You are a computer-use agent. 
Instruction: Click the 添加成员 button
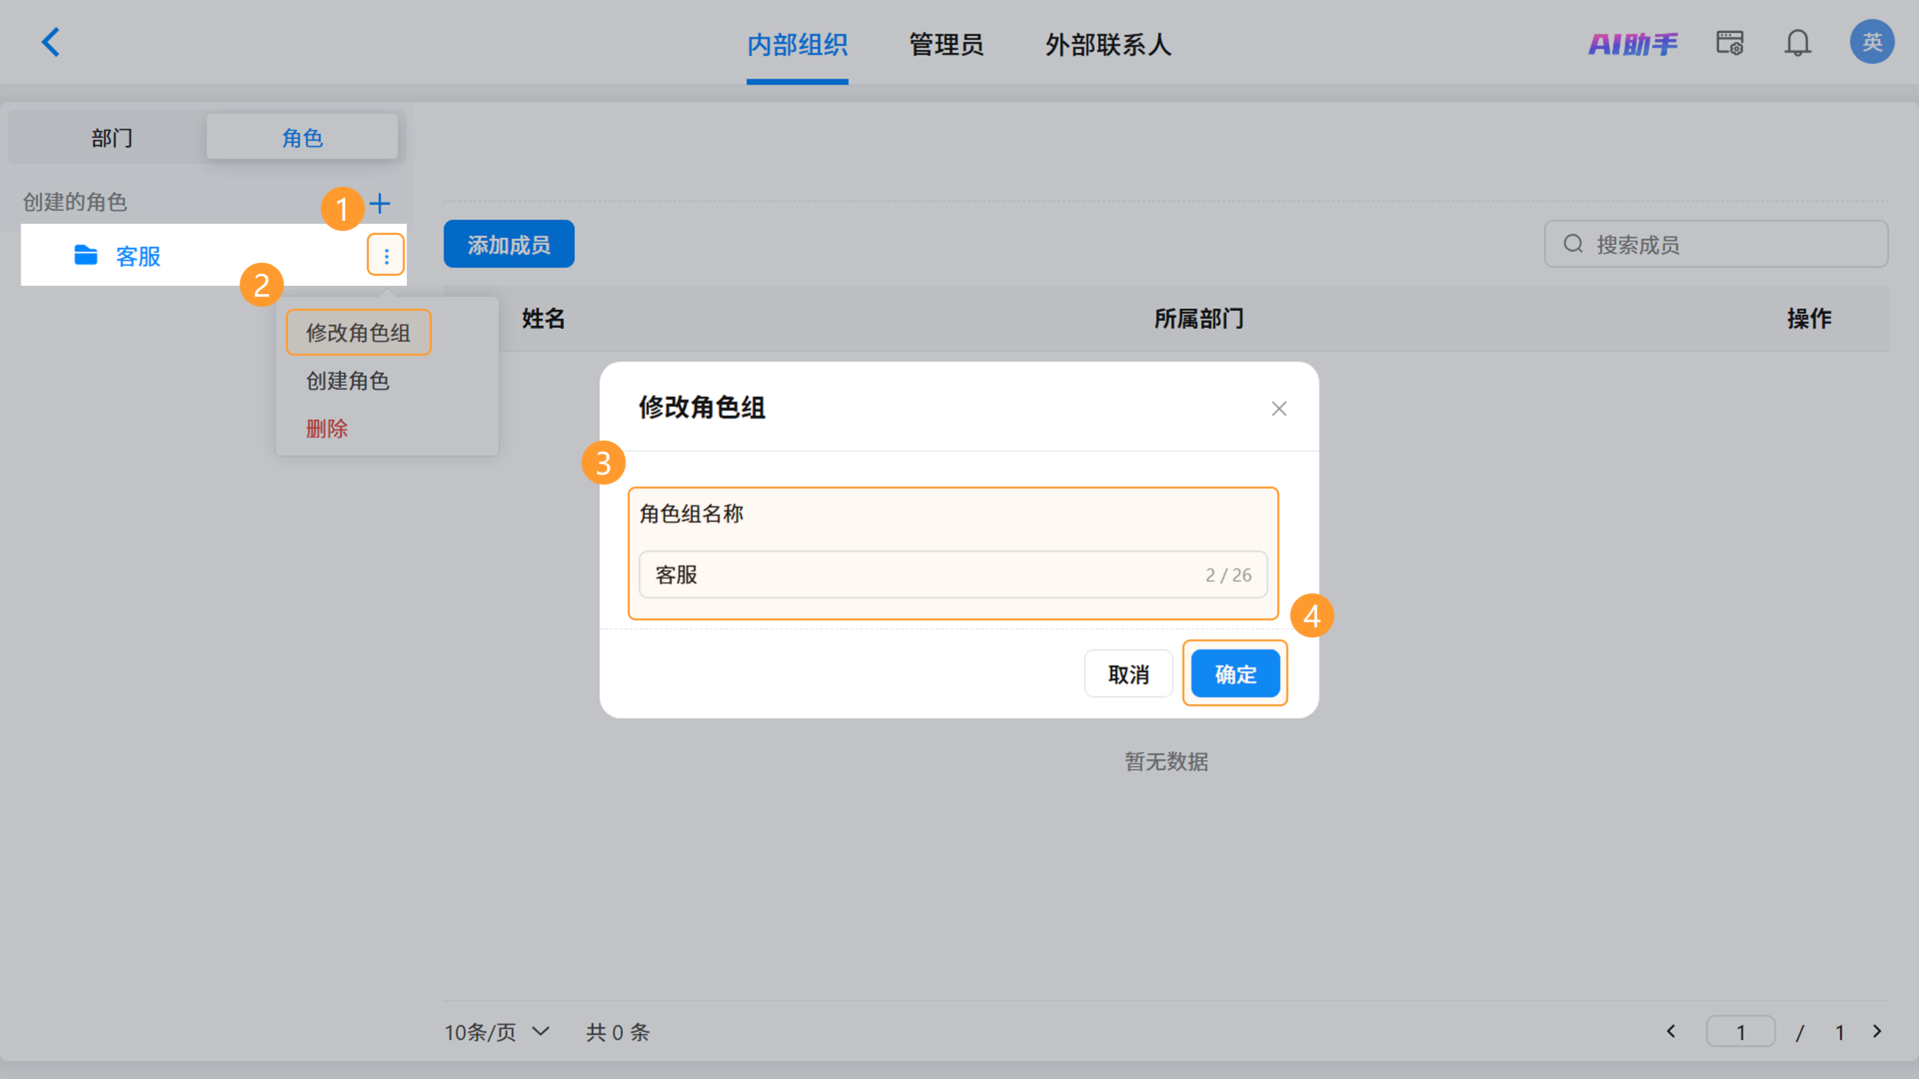(509, 243)
